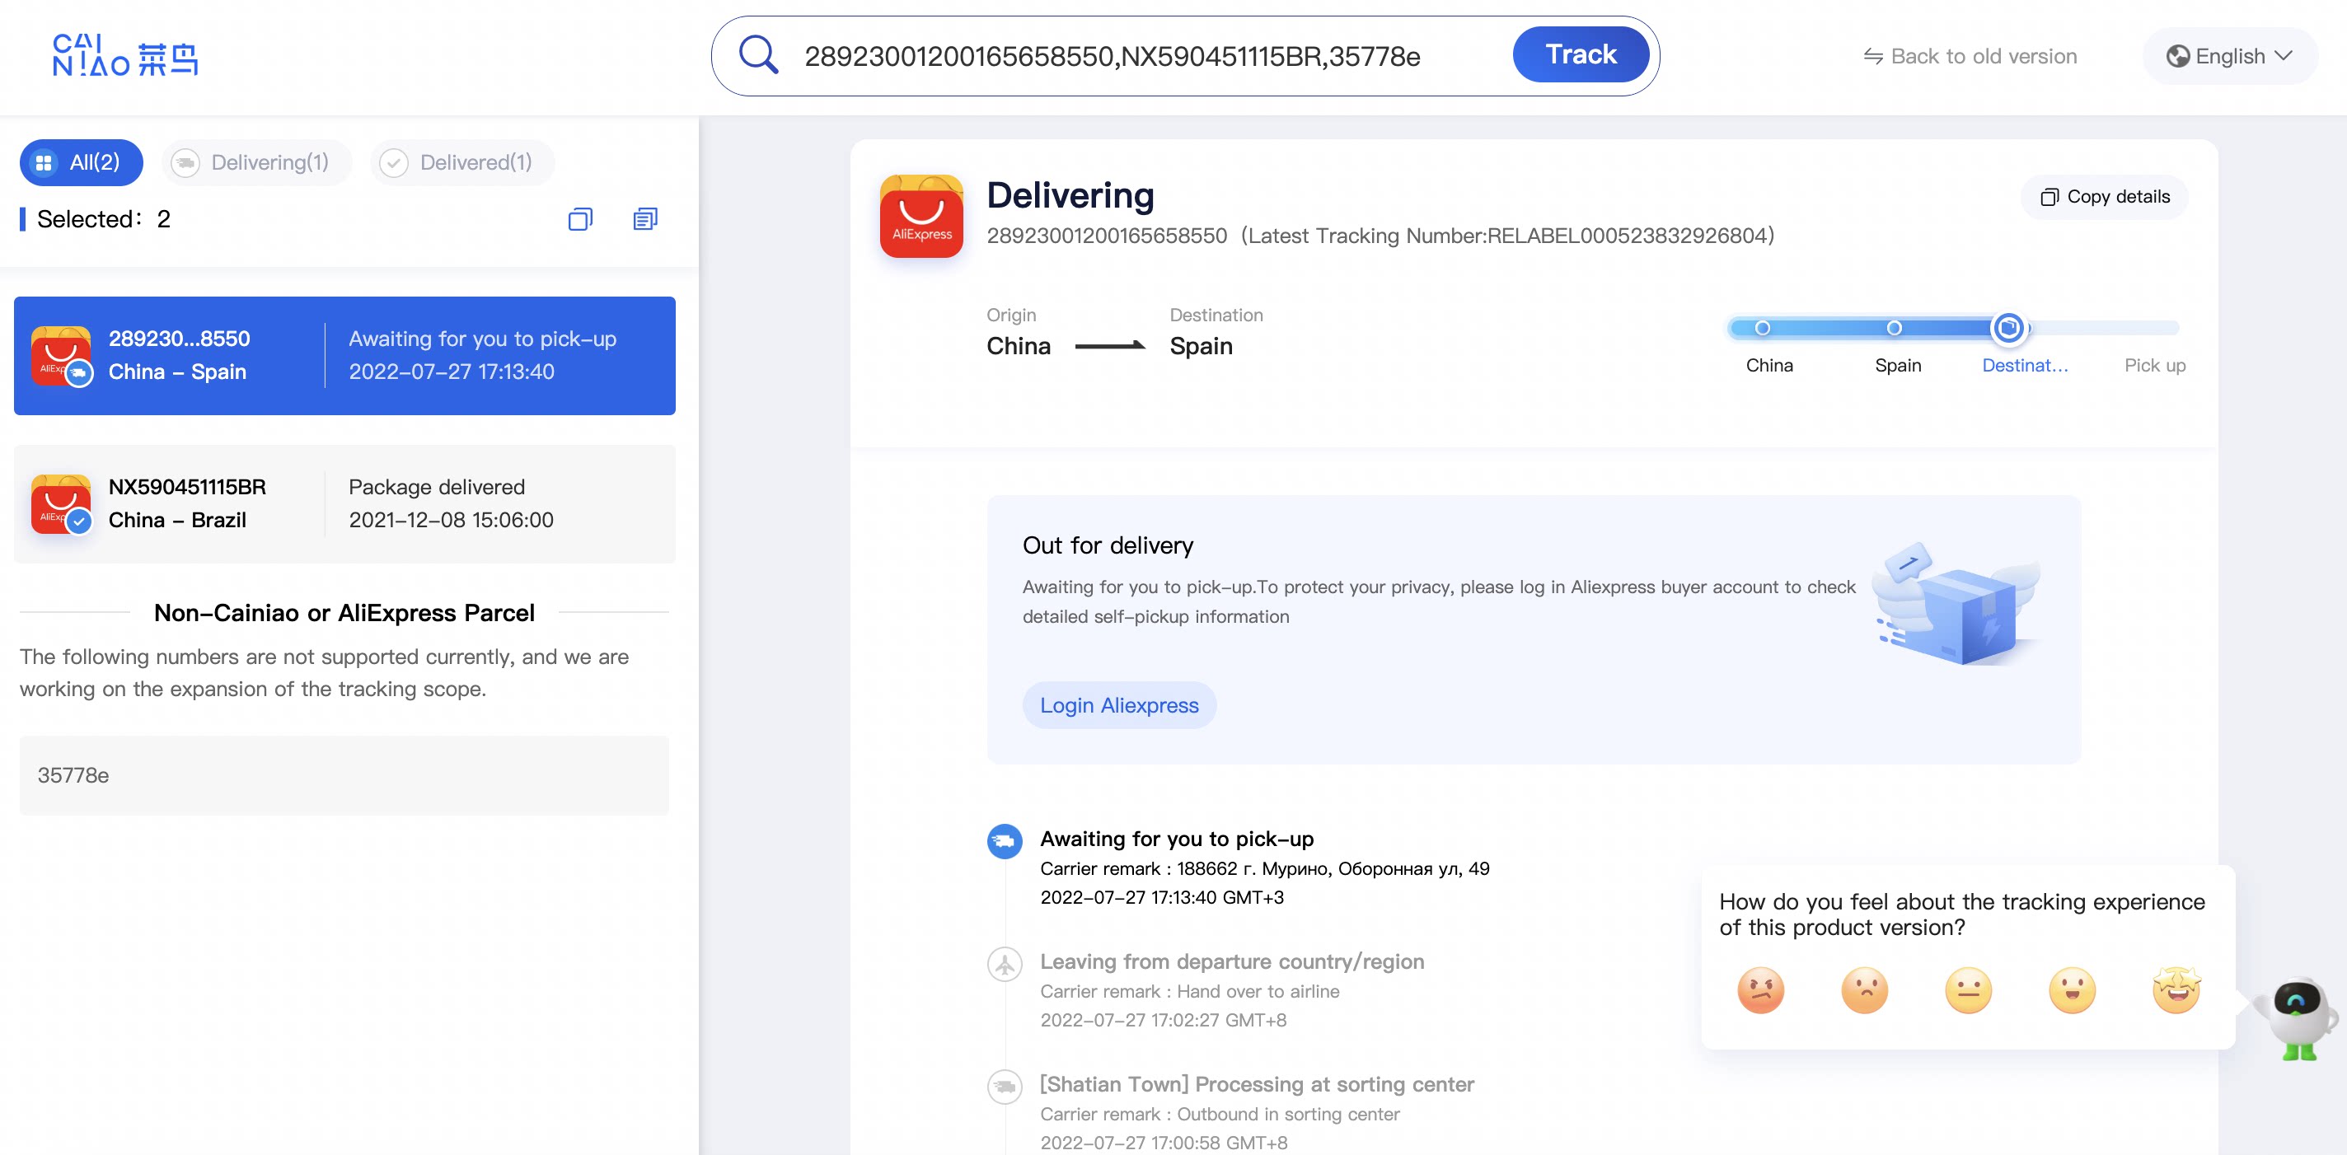
Task: Rate experience with the angry face emoji
Action: (x=1760, y=990)
